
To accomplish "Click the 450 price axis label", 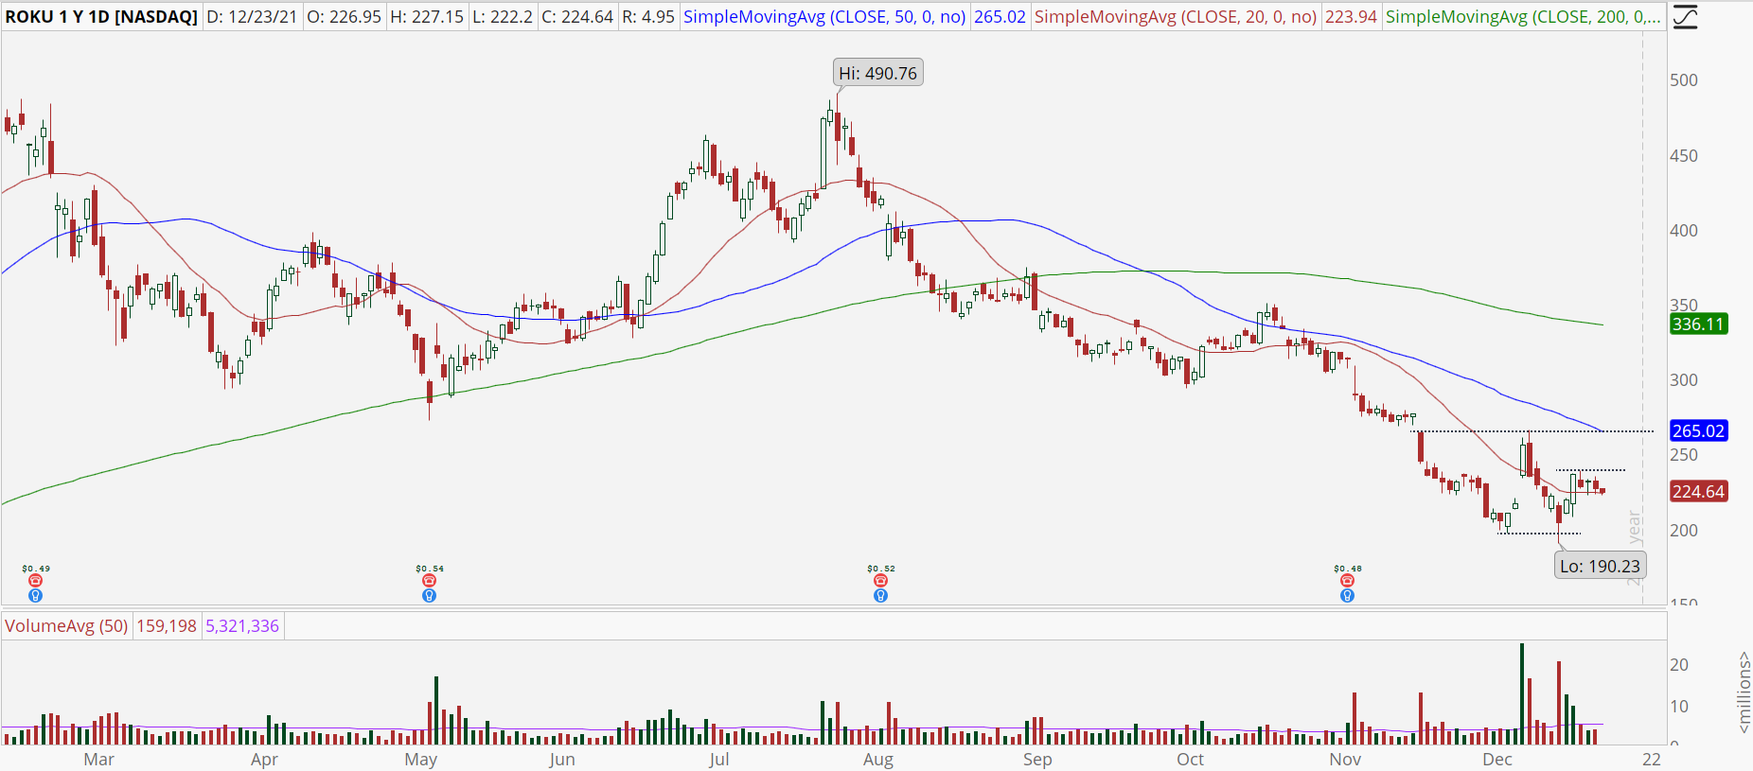I will pos(1684,156).
